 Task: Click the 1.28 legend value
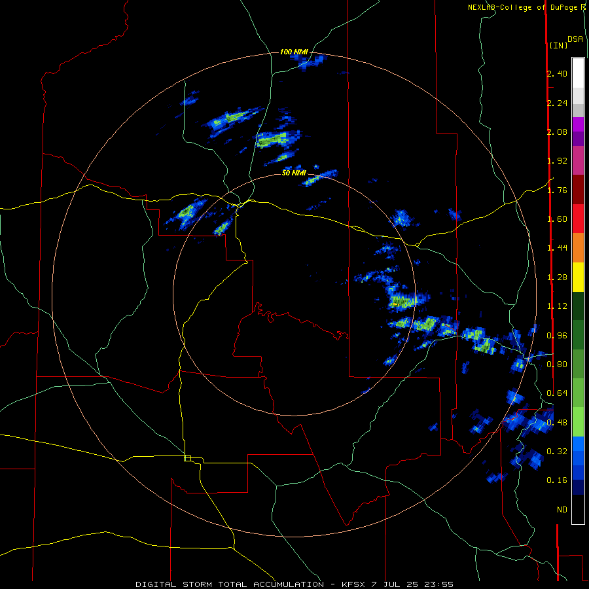[557, 277]
